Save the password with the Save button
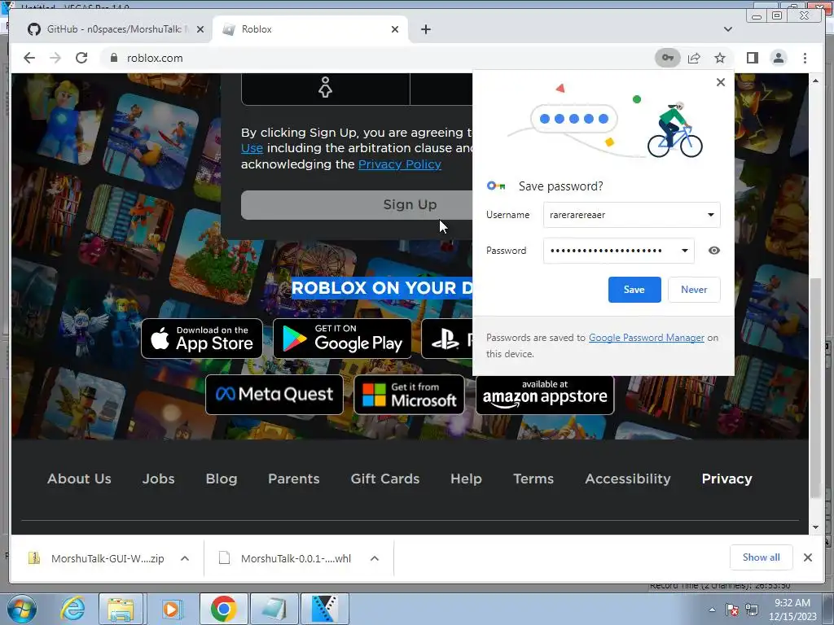The width and height of the screenshot is (834, 625). [634, 290]
